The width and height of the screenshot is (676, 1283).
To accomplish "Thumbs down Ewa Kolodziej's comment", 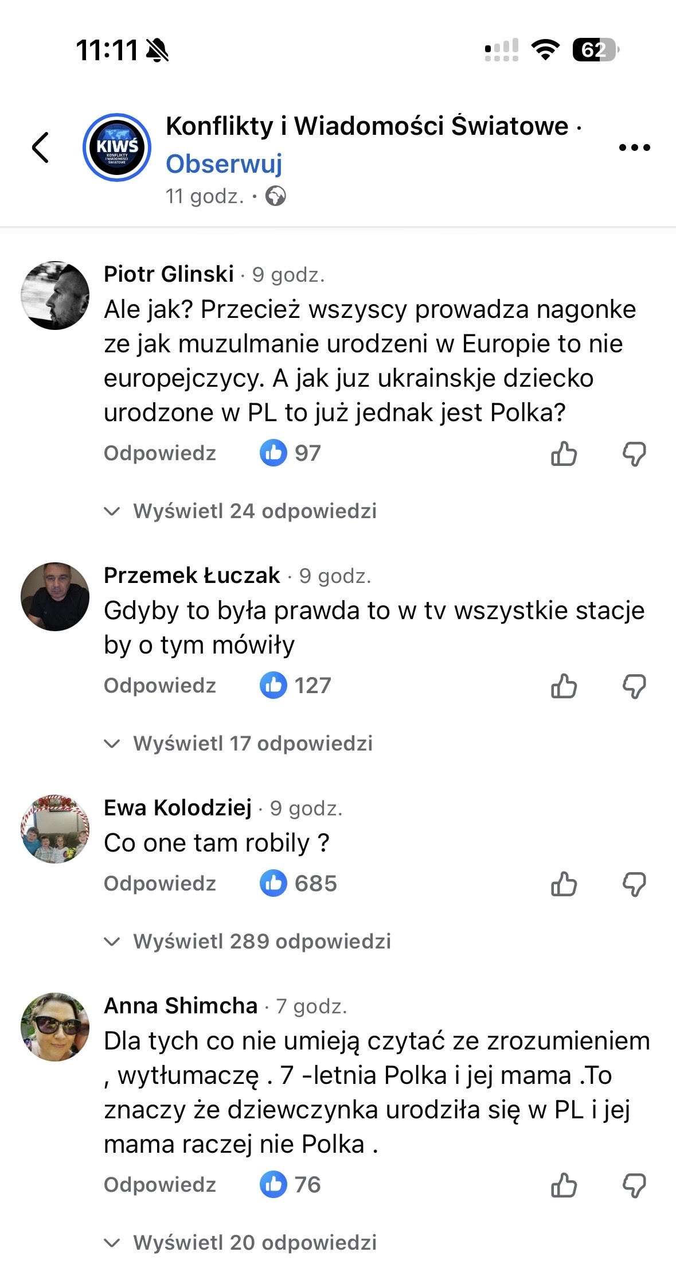I will point(634,884).
